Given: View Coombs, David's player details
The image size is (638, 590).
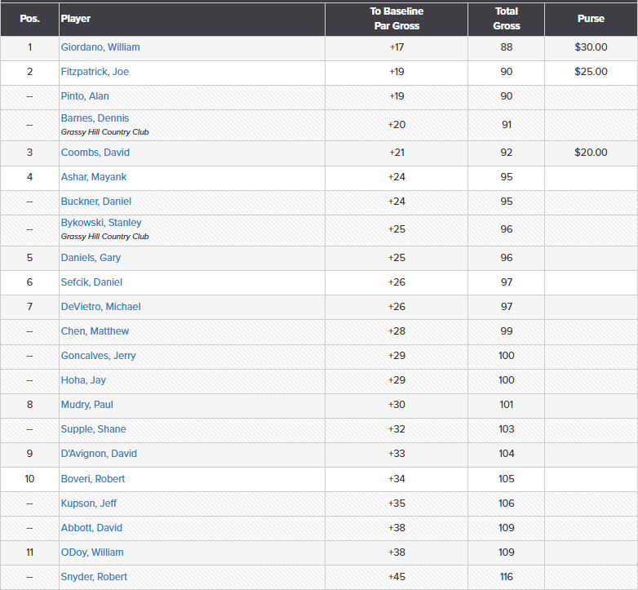Looking at the screenshot, I should (x=95, y=153).
